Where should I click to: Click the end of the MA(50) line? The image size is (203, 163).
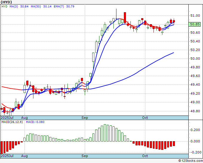[174, 53]
